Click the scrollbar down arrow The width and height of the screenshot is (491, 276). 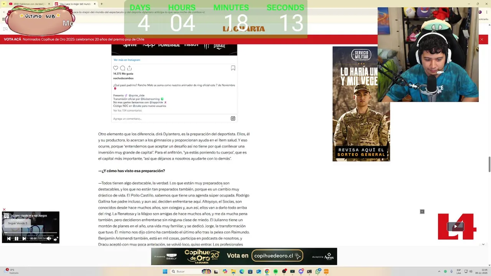click(489, 264)
